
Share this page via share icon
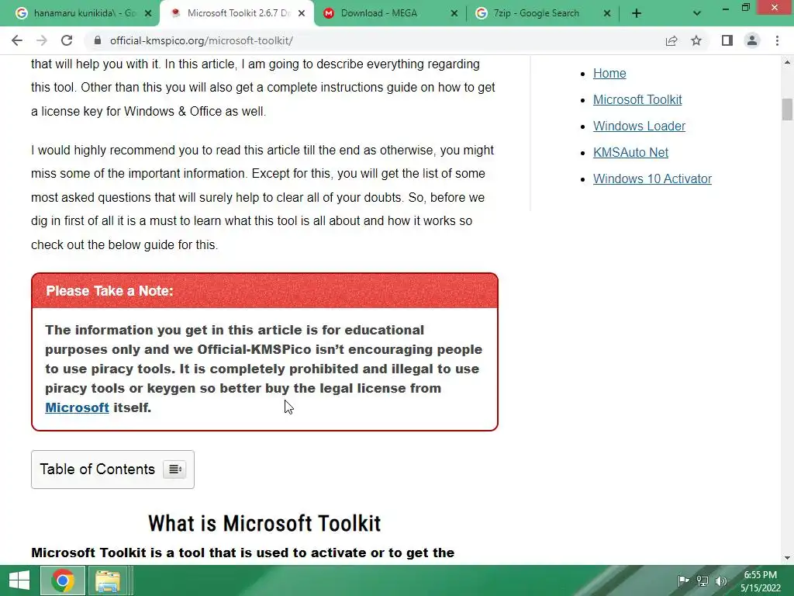point(671,40)
